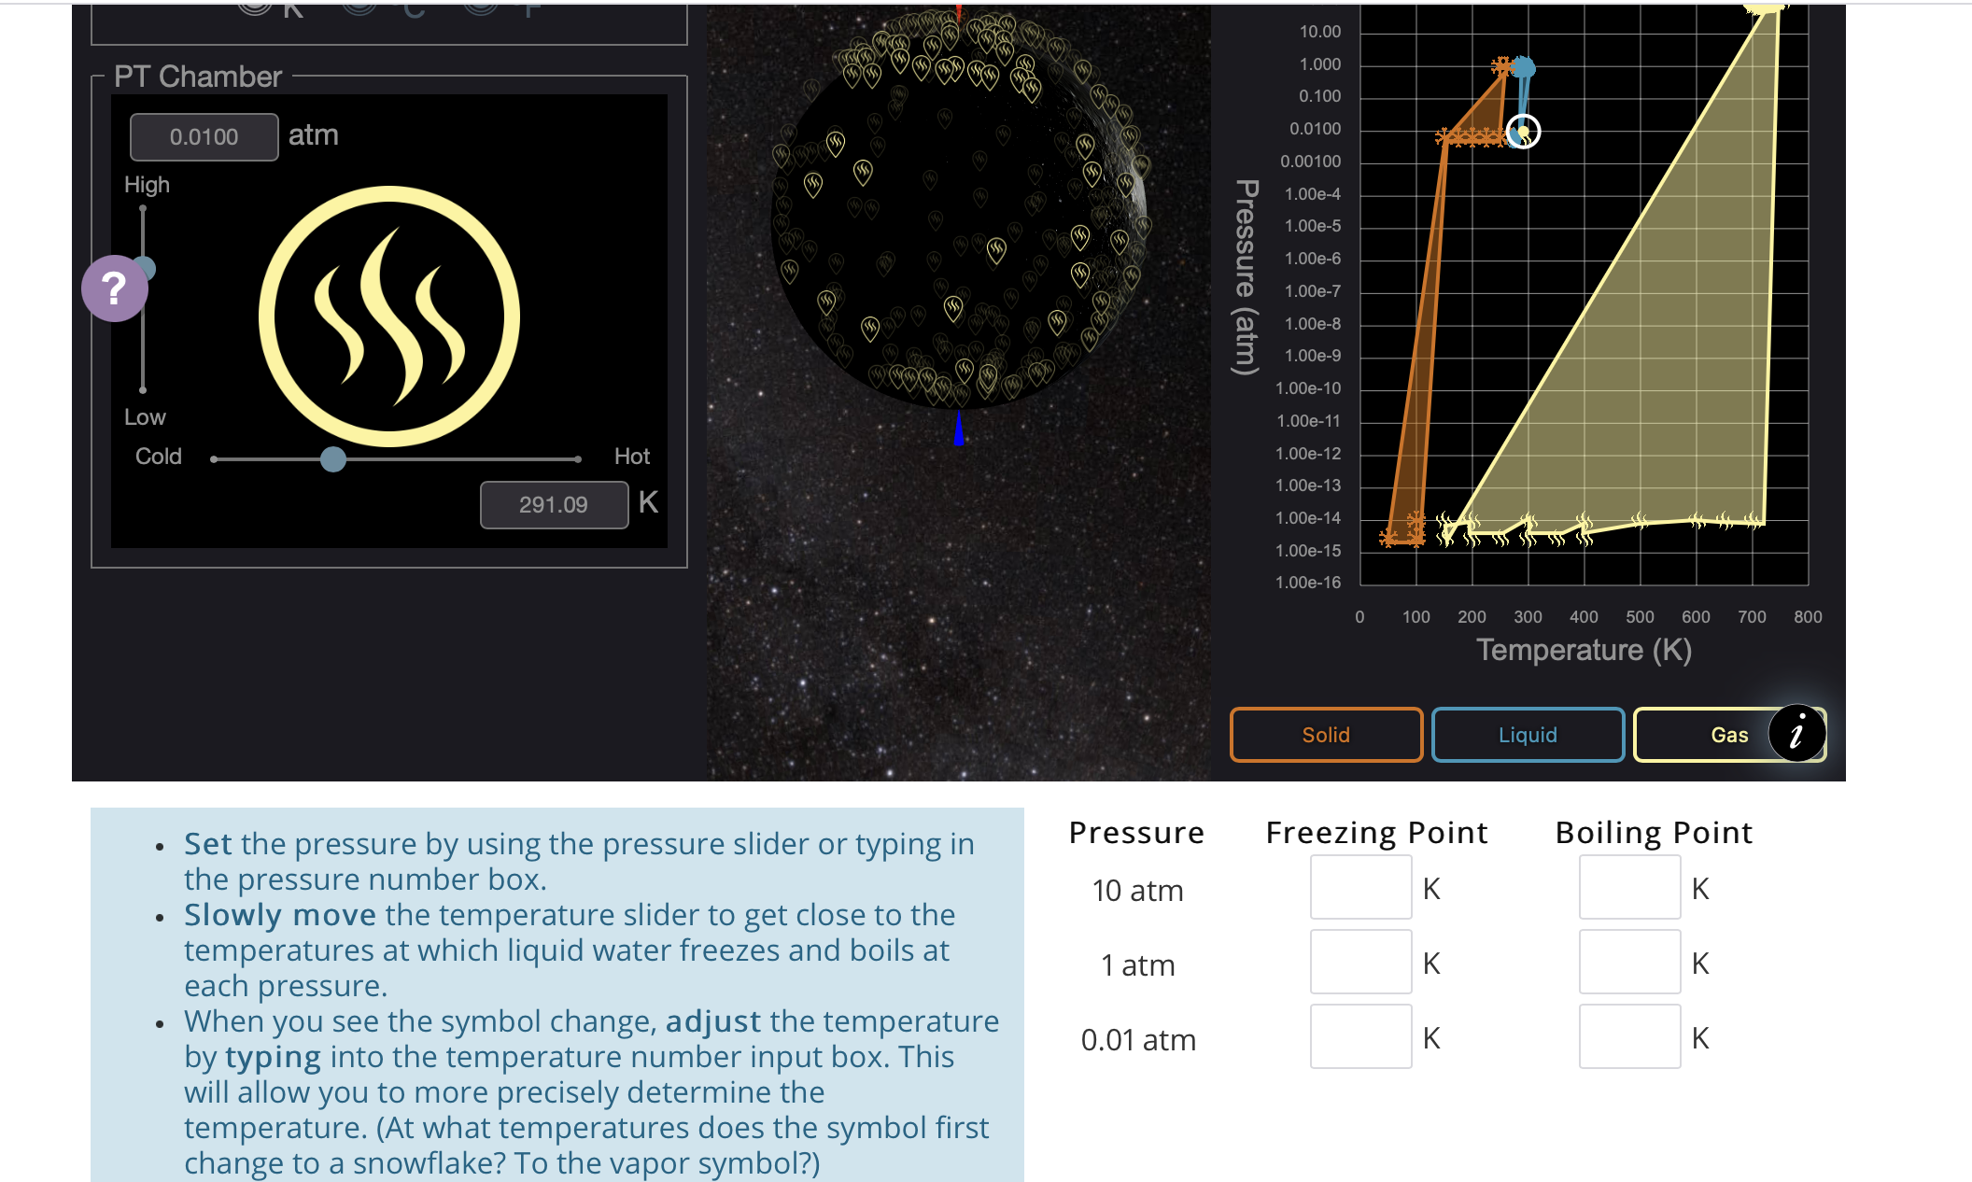This screenshot has width=1972, height=1182.
Task: Select the °F temperature unit radio button
Action: [x=480, y=7]
